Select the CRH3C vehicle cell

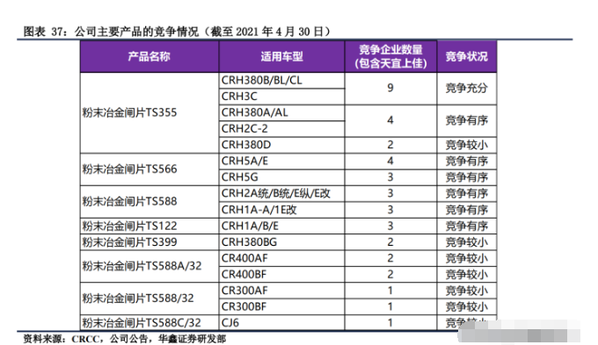281,97
